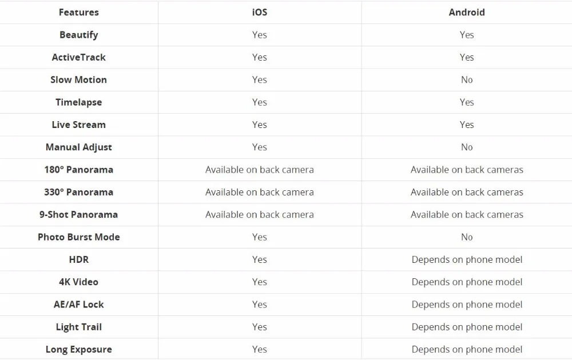Click the 180° Panorama feature label
Screen dimensions: 572x360
pos(79,170)
